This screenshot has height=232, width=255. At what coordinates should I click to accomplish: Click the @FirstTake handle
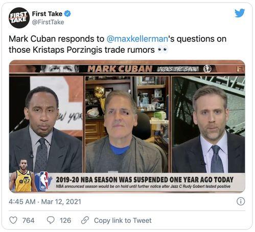[x=48, y=22]
